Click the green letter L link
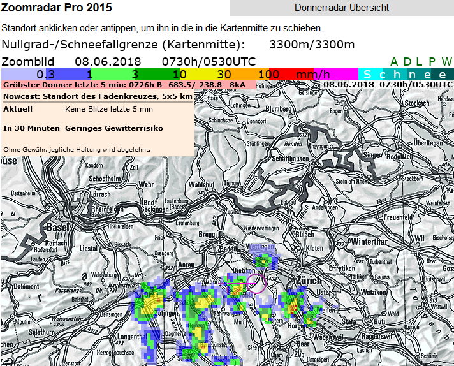The height and width of the screenshot is (366, 454). [419, 62]
